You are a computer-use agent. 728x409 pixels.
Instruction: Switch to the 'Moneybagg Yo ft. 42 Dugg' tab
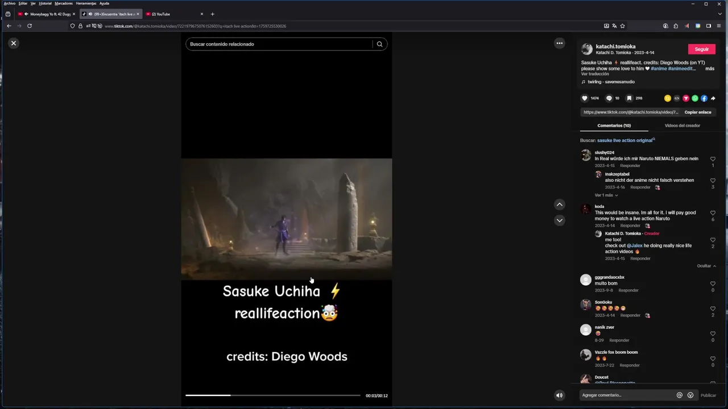click(x=46, y=14)
